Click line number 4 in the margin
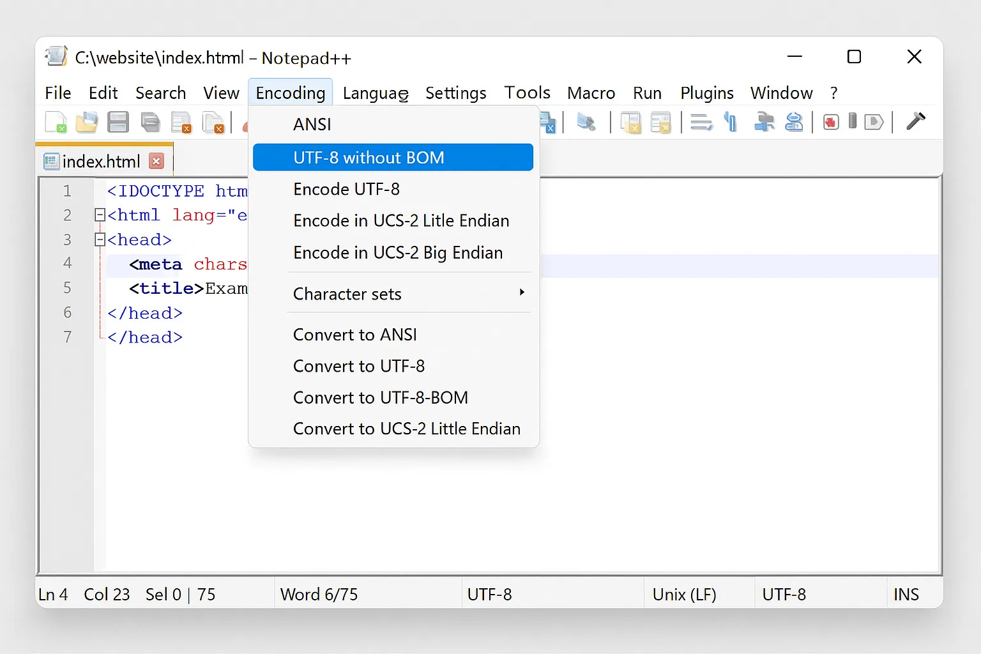Screen dimensions: 981x654 pyautogui.click(x=67, y=263)
